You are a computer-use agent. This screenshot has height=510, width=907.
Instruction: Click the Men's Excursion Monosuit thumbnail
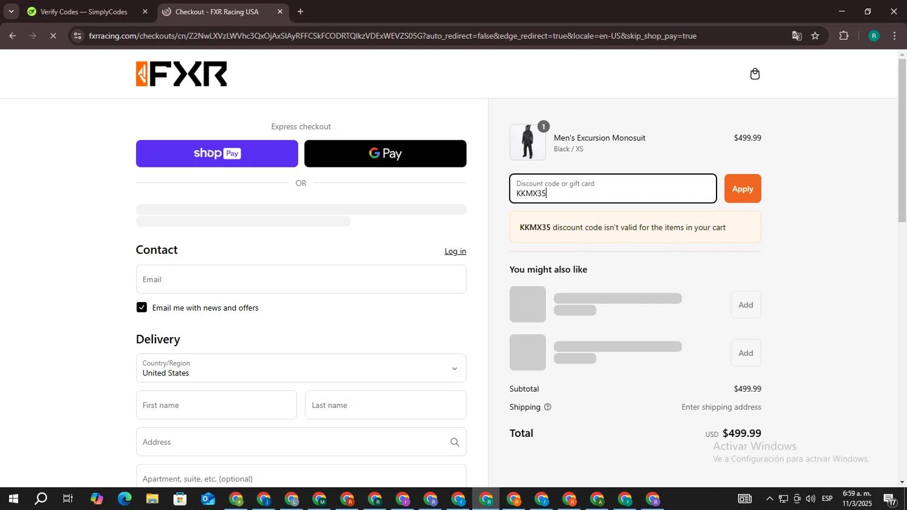point(528,142)
